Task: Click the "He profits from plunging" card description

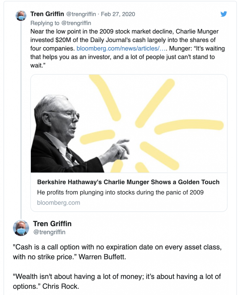Action: [x=120, y=192]
